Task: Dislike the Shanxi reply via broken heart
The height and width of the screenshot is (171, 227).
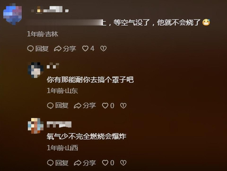Action: (x=123, y=163)
